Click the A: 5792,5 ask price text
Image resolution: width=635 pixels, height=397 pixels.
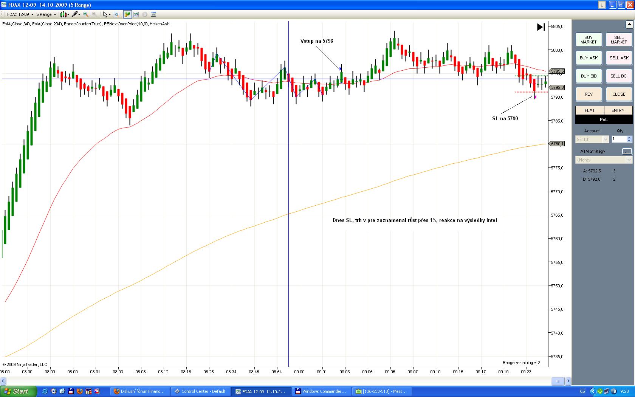[592, 171]
